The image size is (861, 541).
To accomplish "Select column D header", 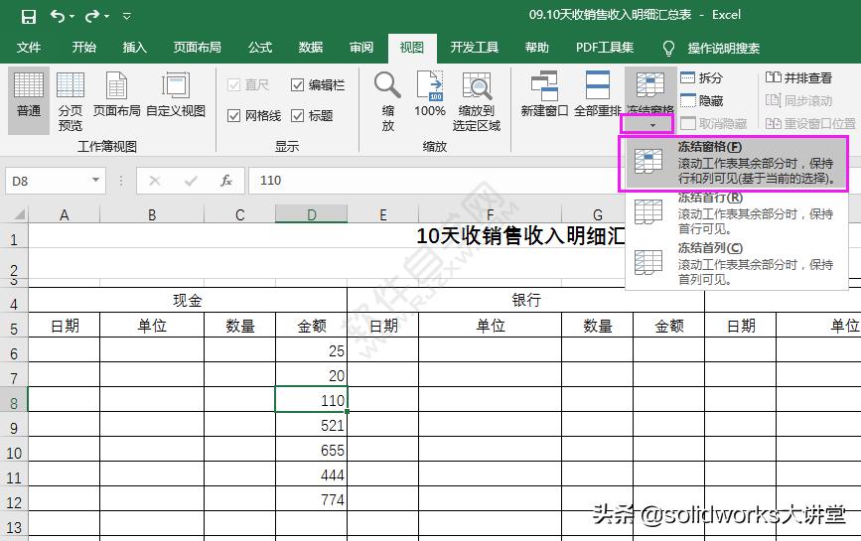I will pos(312,214).
